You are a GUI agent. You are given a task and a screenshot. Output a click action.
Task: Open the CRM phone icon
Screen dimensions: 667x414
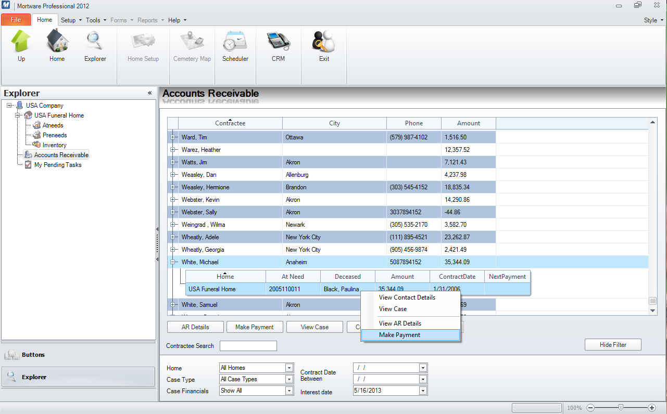[278, 42]
